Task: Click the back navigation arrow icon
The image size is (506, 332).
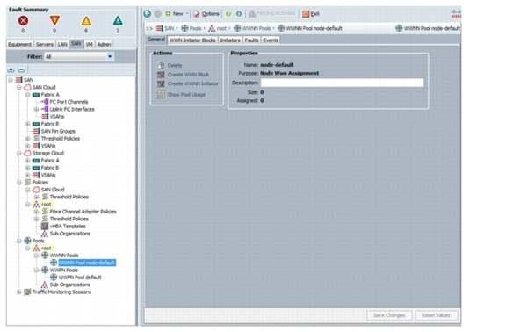Action: (148, 13)
